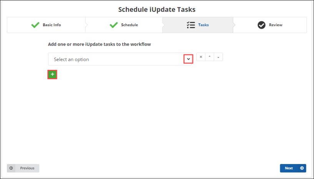
Task: Click the right arrow icon on Next
Action: [302, 168]
